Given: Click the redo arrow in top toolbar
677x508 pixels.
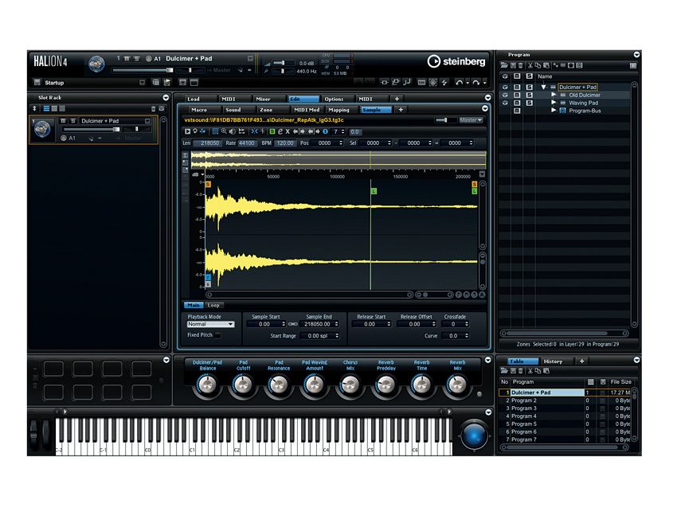Looking at the screenshot, I should [475, 82].
